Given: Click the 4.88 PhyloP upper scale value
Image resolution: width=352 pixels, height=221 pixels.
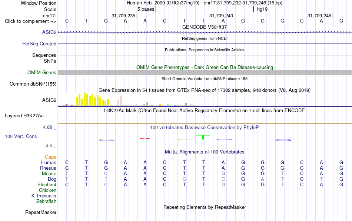Looking at the screenshot, I should coord(47,127).
